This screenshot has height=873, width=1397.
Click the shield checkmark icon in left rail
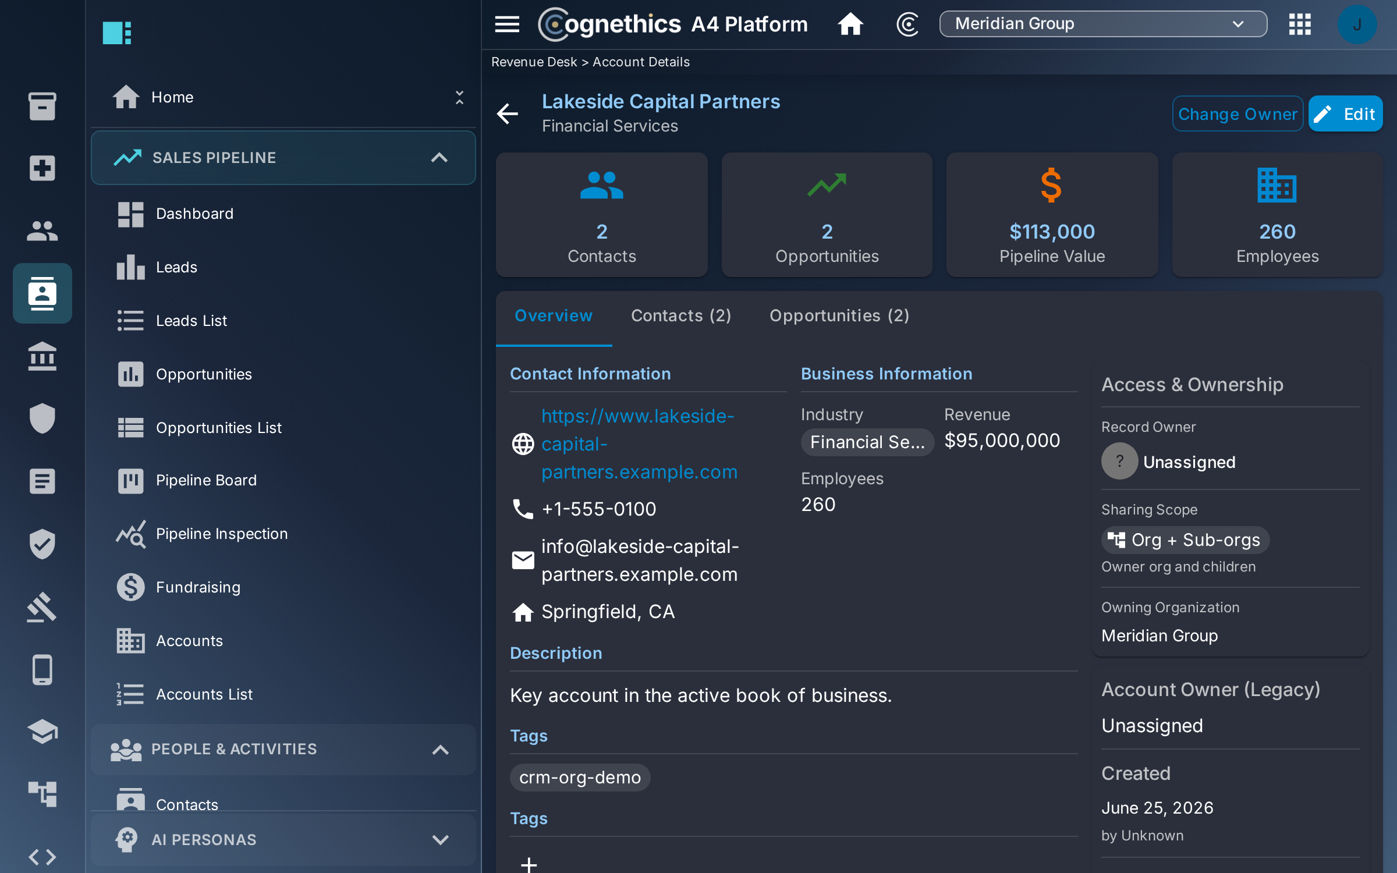[42, 544]
